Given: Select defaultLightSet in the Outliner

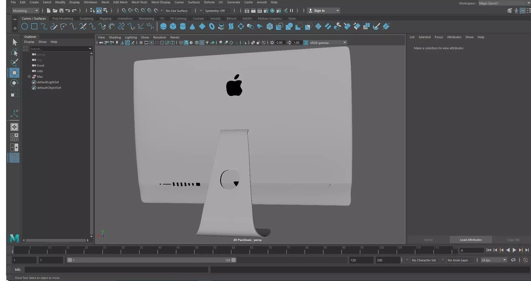Looking at the screenshot, I should click(x=48, y=82).
